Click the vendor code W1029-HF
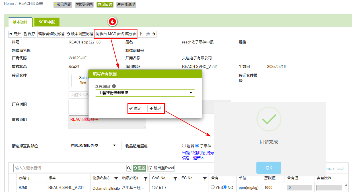Screen dimensions: 352x192 pos(77,58)
